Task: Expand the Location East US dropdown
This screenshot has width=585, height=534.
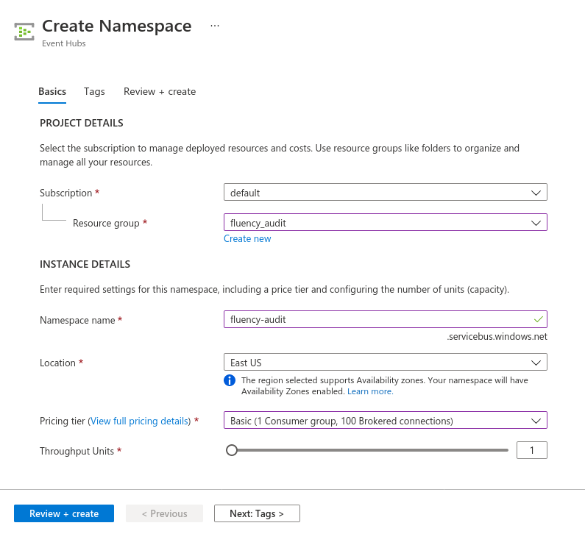Action: [x=386, y=363]
